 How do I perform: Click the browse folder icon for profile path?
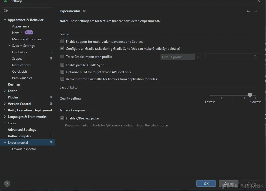pos(256,57)
